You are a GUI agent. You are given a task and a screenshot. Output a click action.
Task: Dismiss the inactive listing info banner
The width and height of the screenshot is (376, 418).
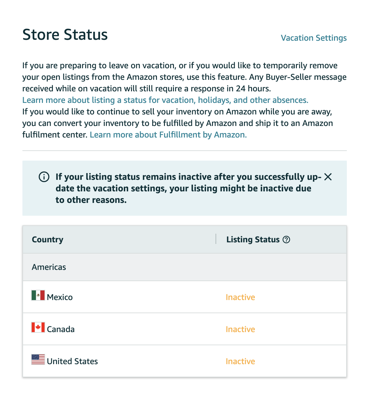[328, 177]
